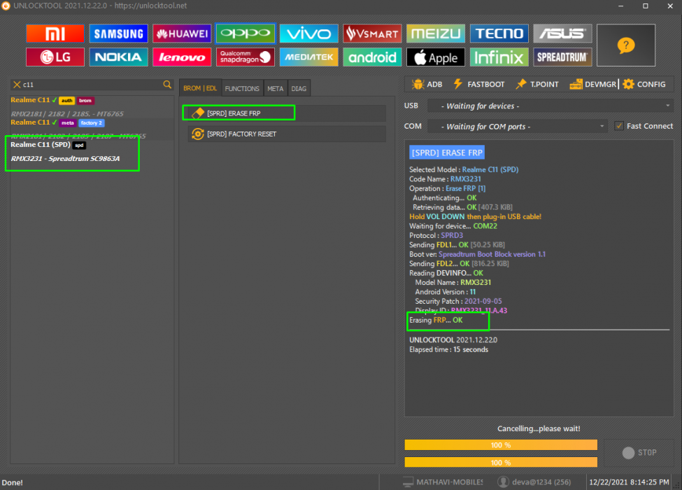This screenshot has width=682, height=490.
Task: Open the Qualcomm Snapdragon logo
Action: (x=246, y=57)
